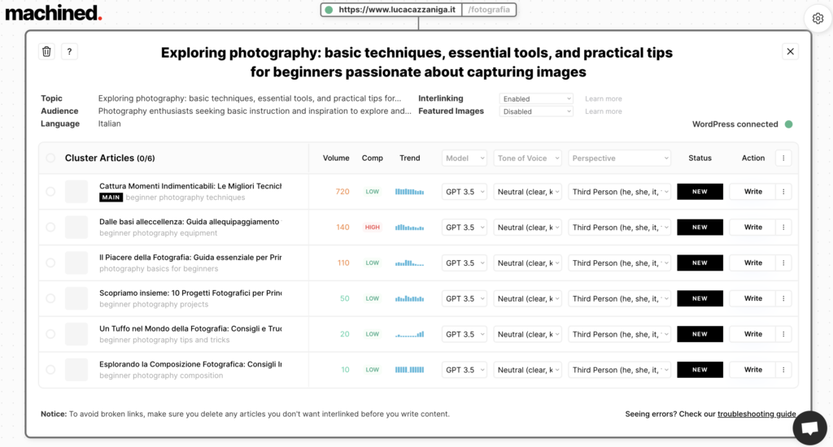
Task: Click thumbnail placeholder for Dalle basi article
Action: [76, 228]
